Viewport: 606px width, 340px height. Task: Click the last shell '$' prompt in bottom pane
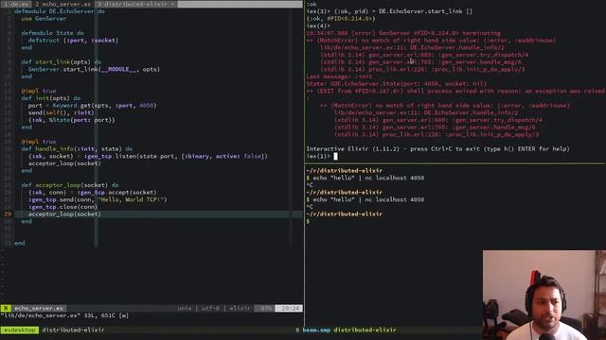(308, 221)
